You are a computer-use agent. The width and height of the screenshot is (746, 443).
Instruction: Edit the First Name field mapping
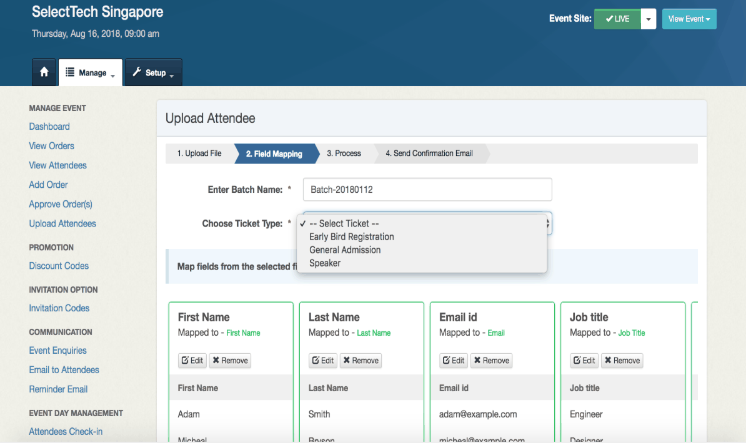[x=192, y=361]
